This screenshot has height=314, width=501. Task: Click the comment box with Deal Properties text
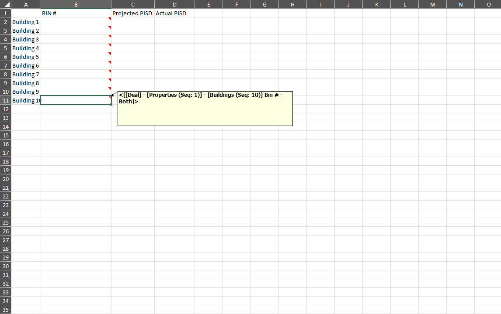click(205, 109)
